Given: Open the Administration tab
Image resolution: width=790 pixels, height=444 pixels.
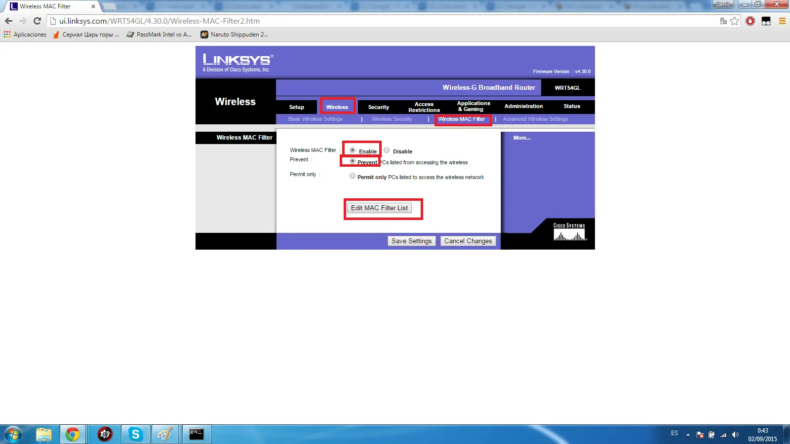Looking at the screenshot, I should coord(523,107).
